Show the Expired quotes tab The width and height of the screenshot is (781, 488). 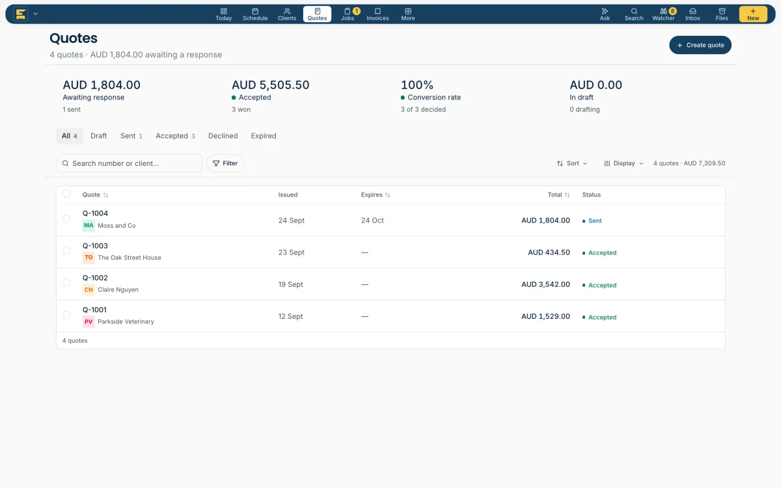(x=264, y=136)
